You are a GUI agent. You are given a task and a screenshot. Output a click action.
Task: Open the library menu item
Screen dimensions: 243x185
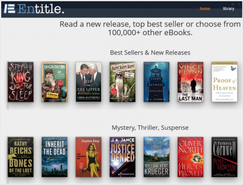pos(228,9)
